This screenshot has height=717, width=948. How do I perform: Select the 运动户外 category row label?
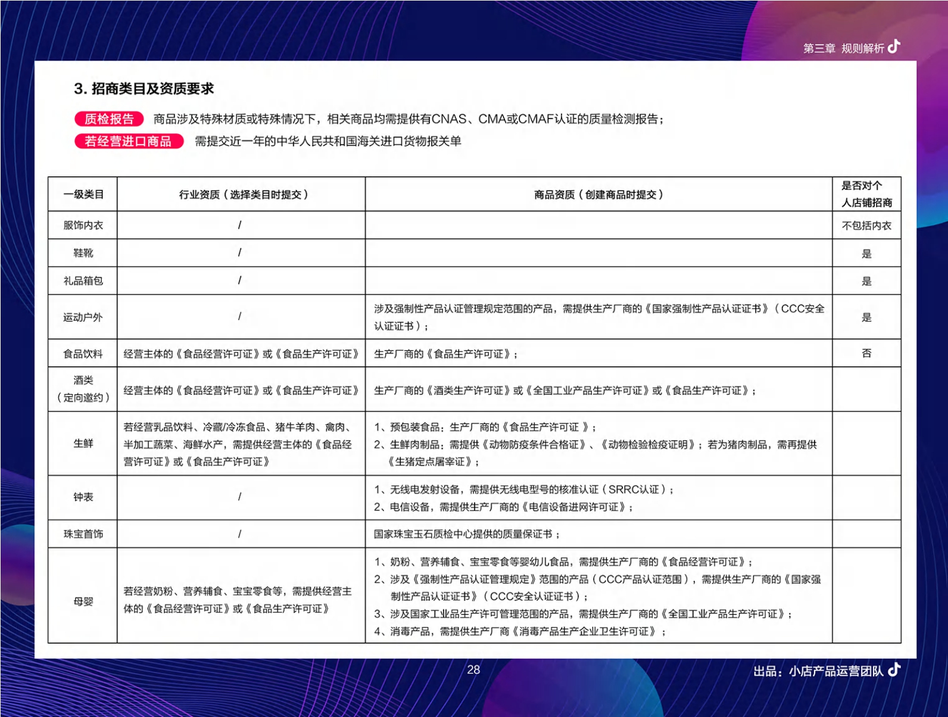[83, 317]
